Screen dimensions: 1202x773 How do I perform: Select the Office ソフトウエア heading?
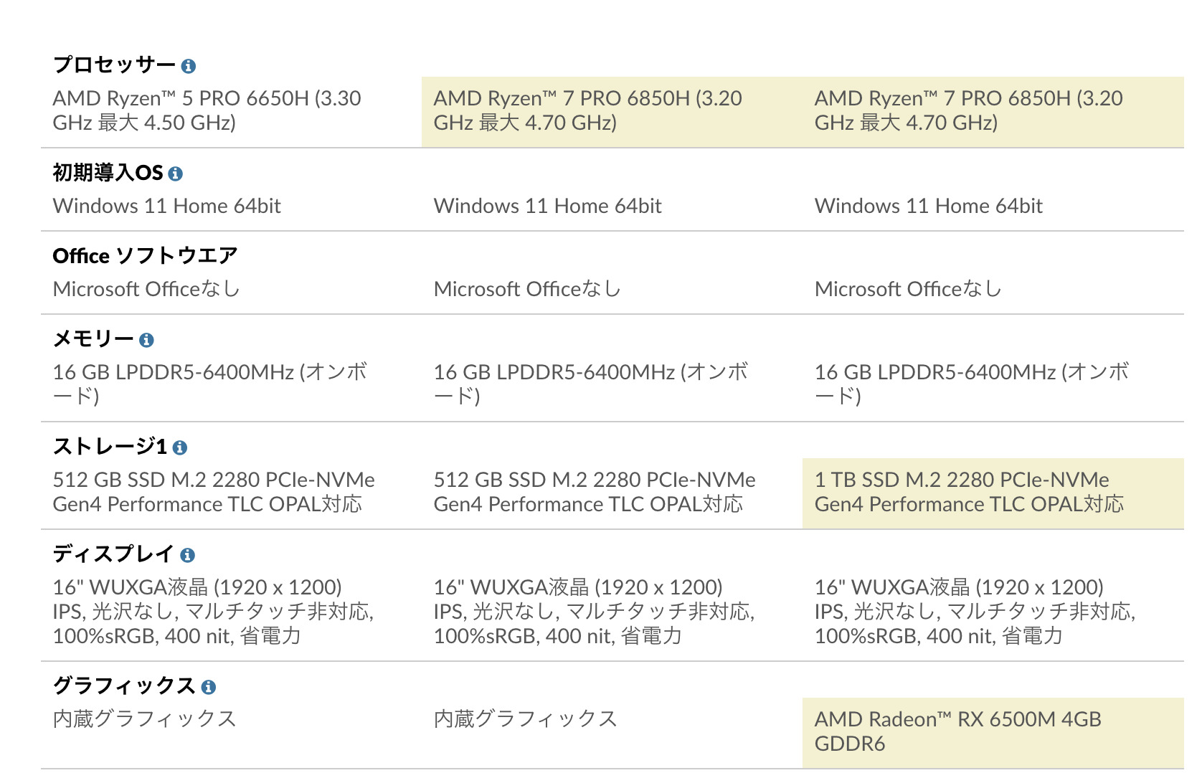pos(146,255)
